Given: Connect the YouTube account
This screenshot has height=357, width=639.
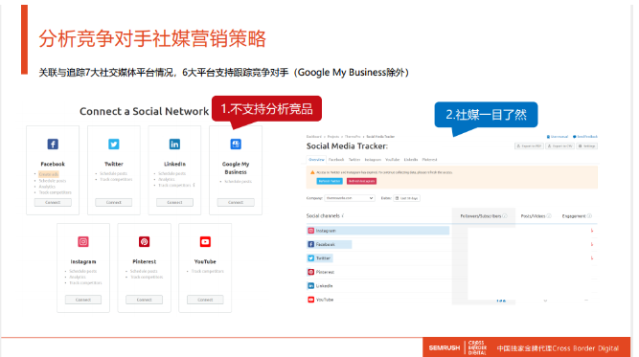Looking at the screenshot, I should coord(205,300).
